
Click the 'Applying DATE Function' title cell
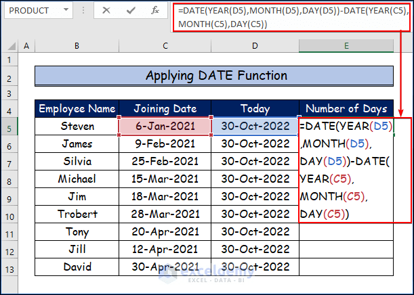[x=214, y=76]
